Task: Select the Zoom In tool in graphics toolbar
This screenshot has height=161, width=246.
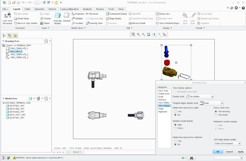Action: pos(138,34)
